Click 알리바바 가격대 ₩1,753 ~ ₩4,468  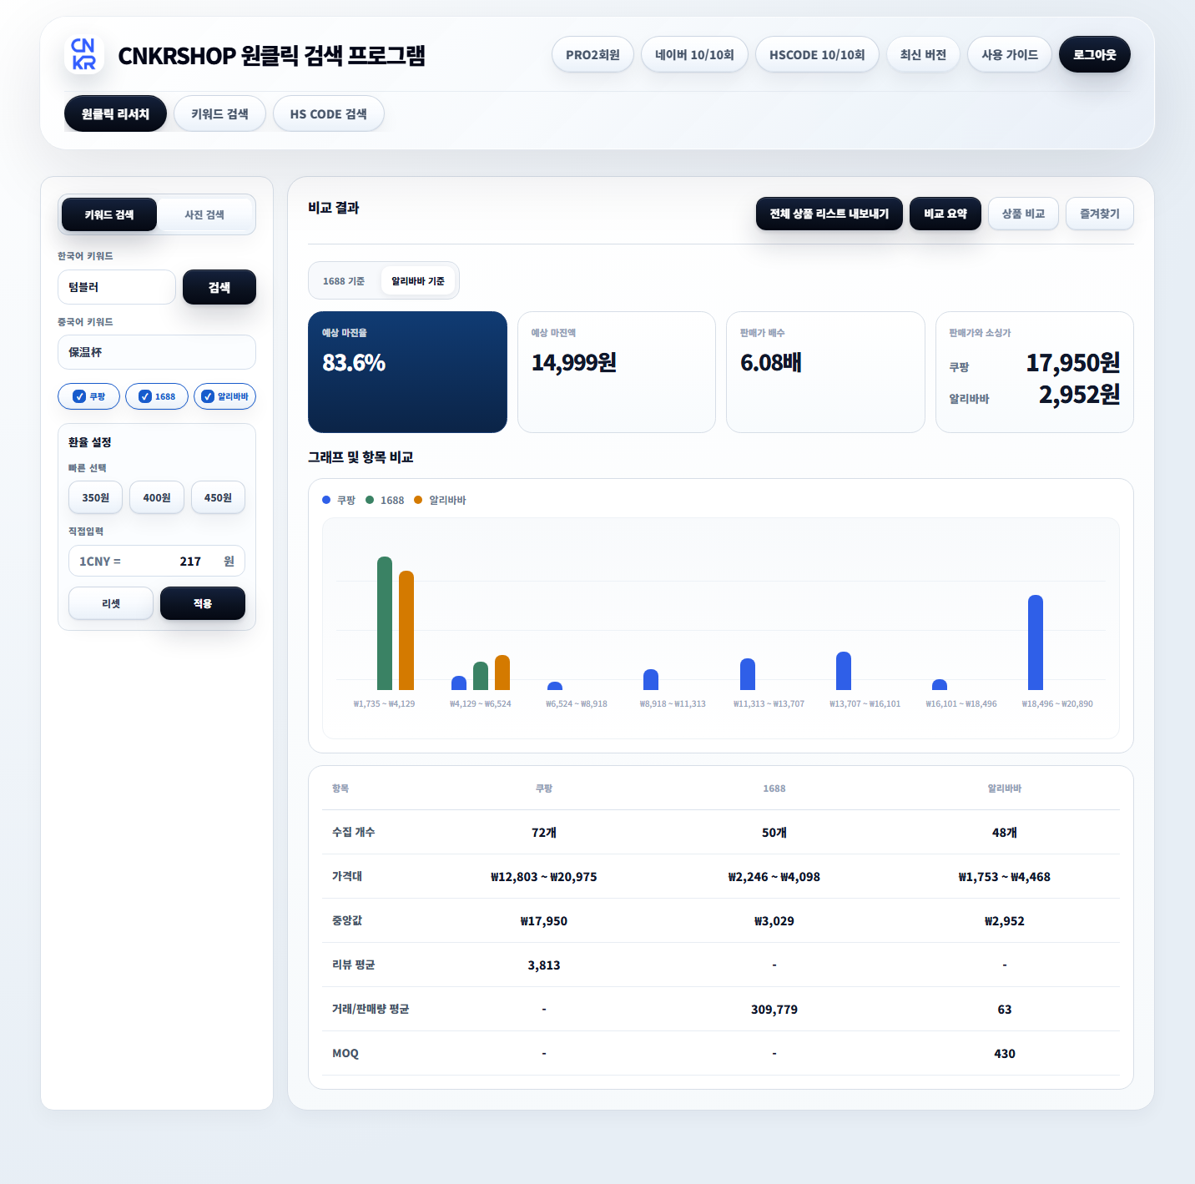[1005, 877]
